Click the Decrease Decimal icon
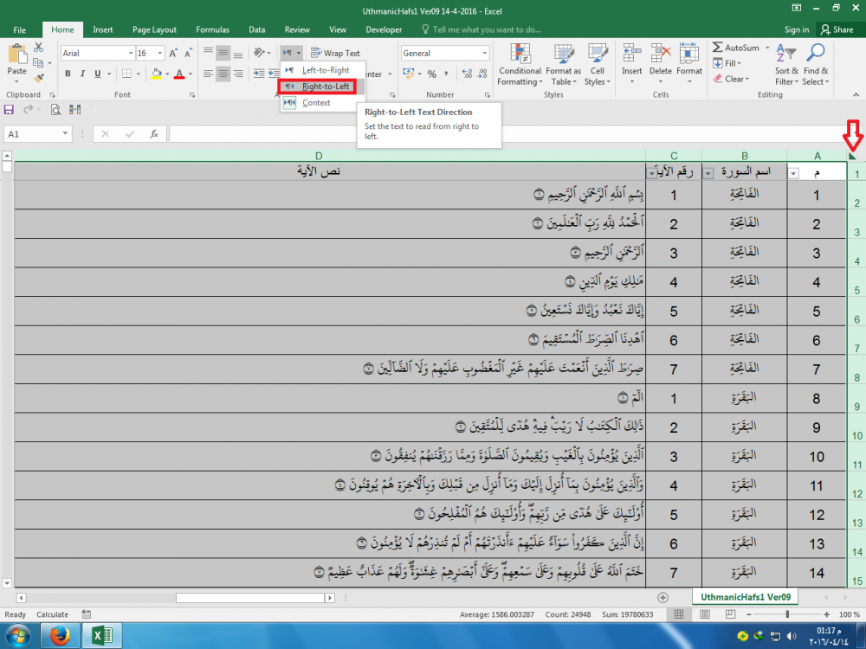Screen dimensions: 866x649 tap(482, 74)
